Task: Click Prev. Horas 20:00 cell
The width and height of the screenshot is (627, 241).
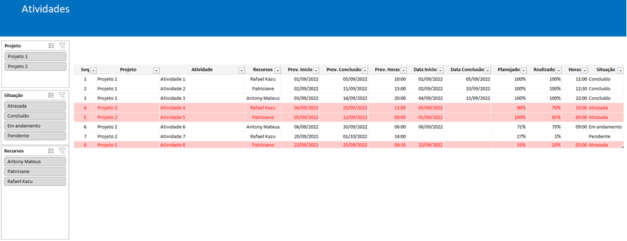Action: 388,98
